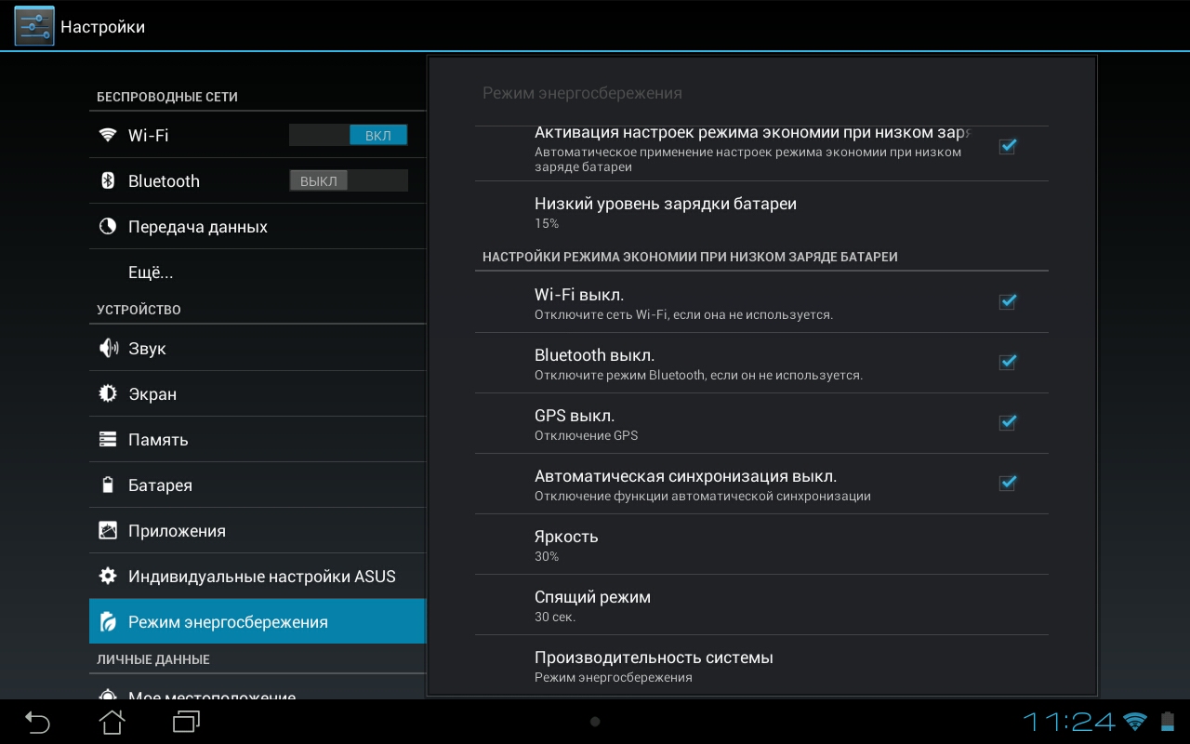Screen dimensions: 1190x744
Task: Click the ASUS custom settings gear icon
Action: point(108,576)
